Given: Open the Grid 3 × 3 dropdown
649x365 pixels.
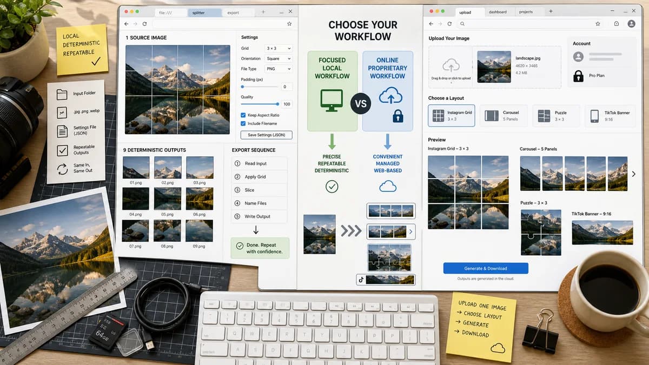Looking at the screenshot, I should [x=279, y=49].
